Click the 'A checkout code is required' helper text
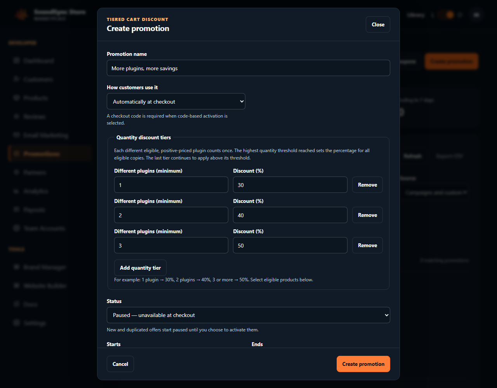Screen dimensions: 497x388 [x=167, y=120]
